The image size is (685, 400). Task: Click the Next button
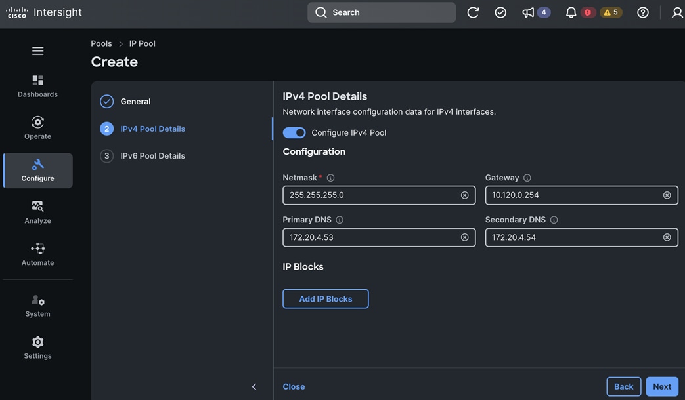pos(662,386)
